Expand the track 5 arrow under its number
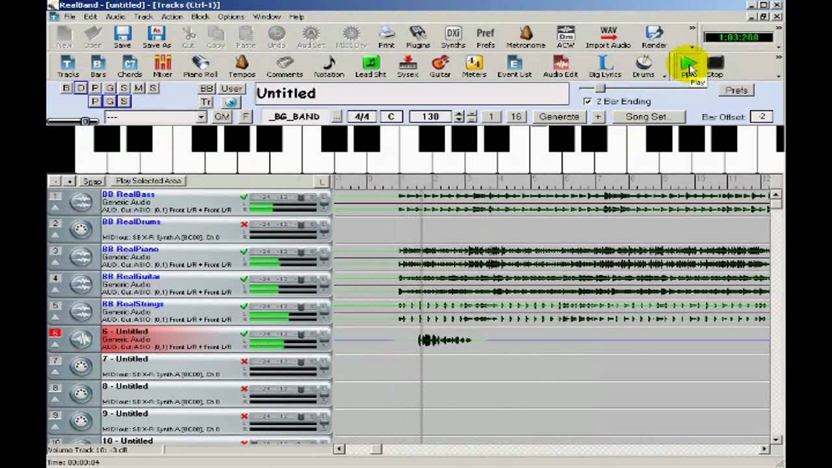 tap(55, 317)
